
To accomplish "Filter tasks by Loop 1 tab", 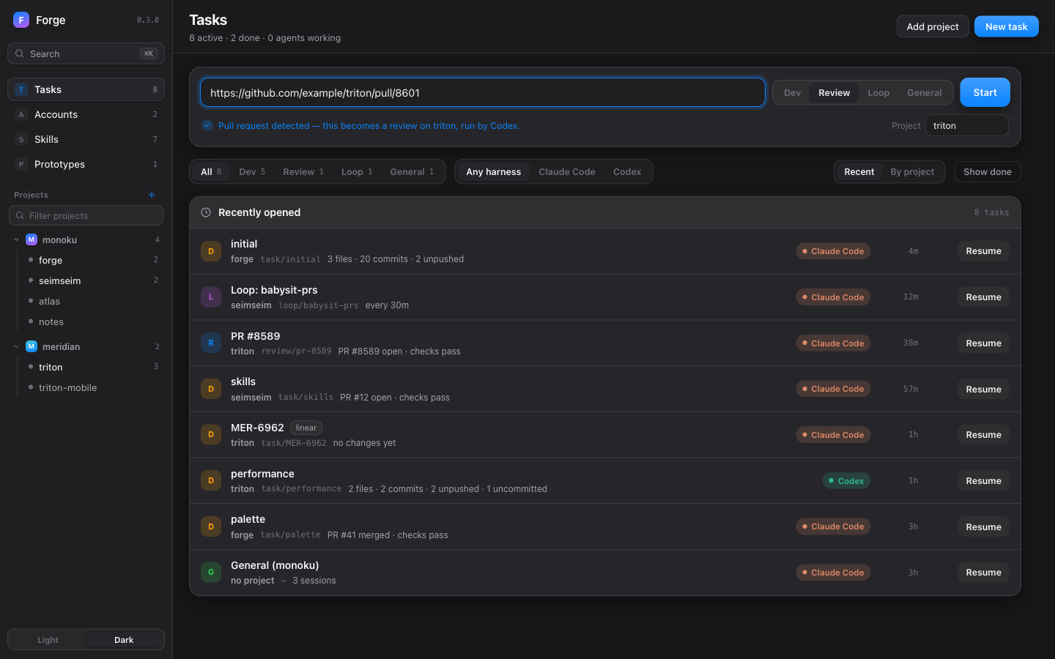I will pos(357,171).
